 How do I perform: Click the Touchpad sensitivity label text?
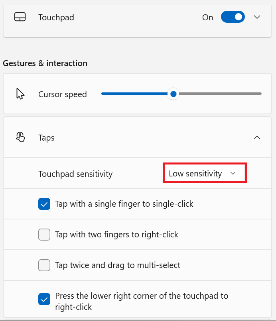click(x=75, y=174)
